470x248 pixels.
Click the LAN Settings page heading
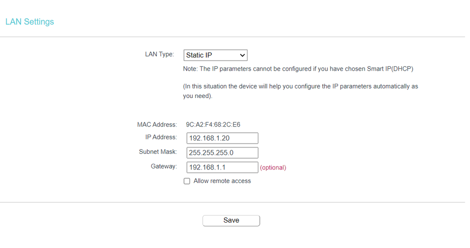[x=30, y=22]
